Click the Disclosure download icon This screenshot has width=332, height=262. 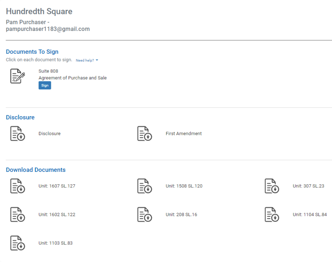pyautogui.click(x=17, y=133)
